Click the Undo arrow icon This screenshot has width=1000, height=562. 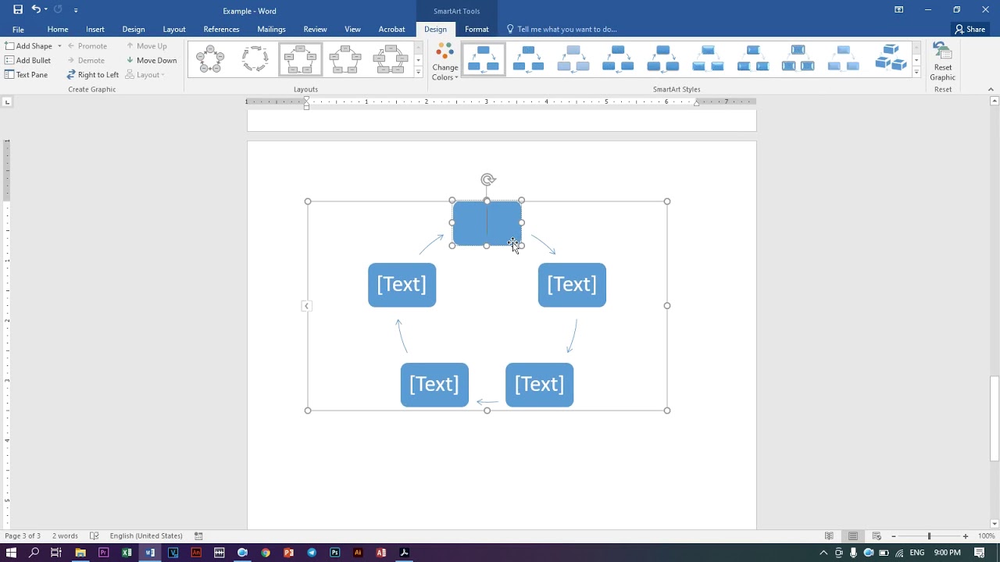pyautogui.click(x=36, y=10)
